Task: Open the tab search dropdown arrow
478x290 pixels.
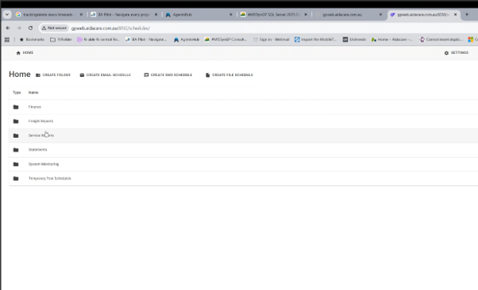Action: pos(7,14)
